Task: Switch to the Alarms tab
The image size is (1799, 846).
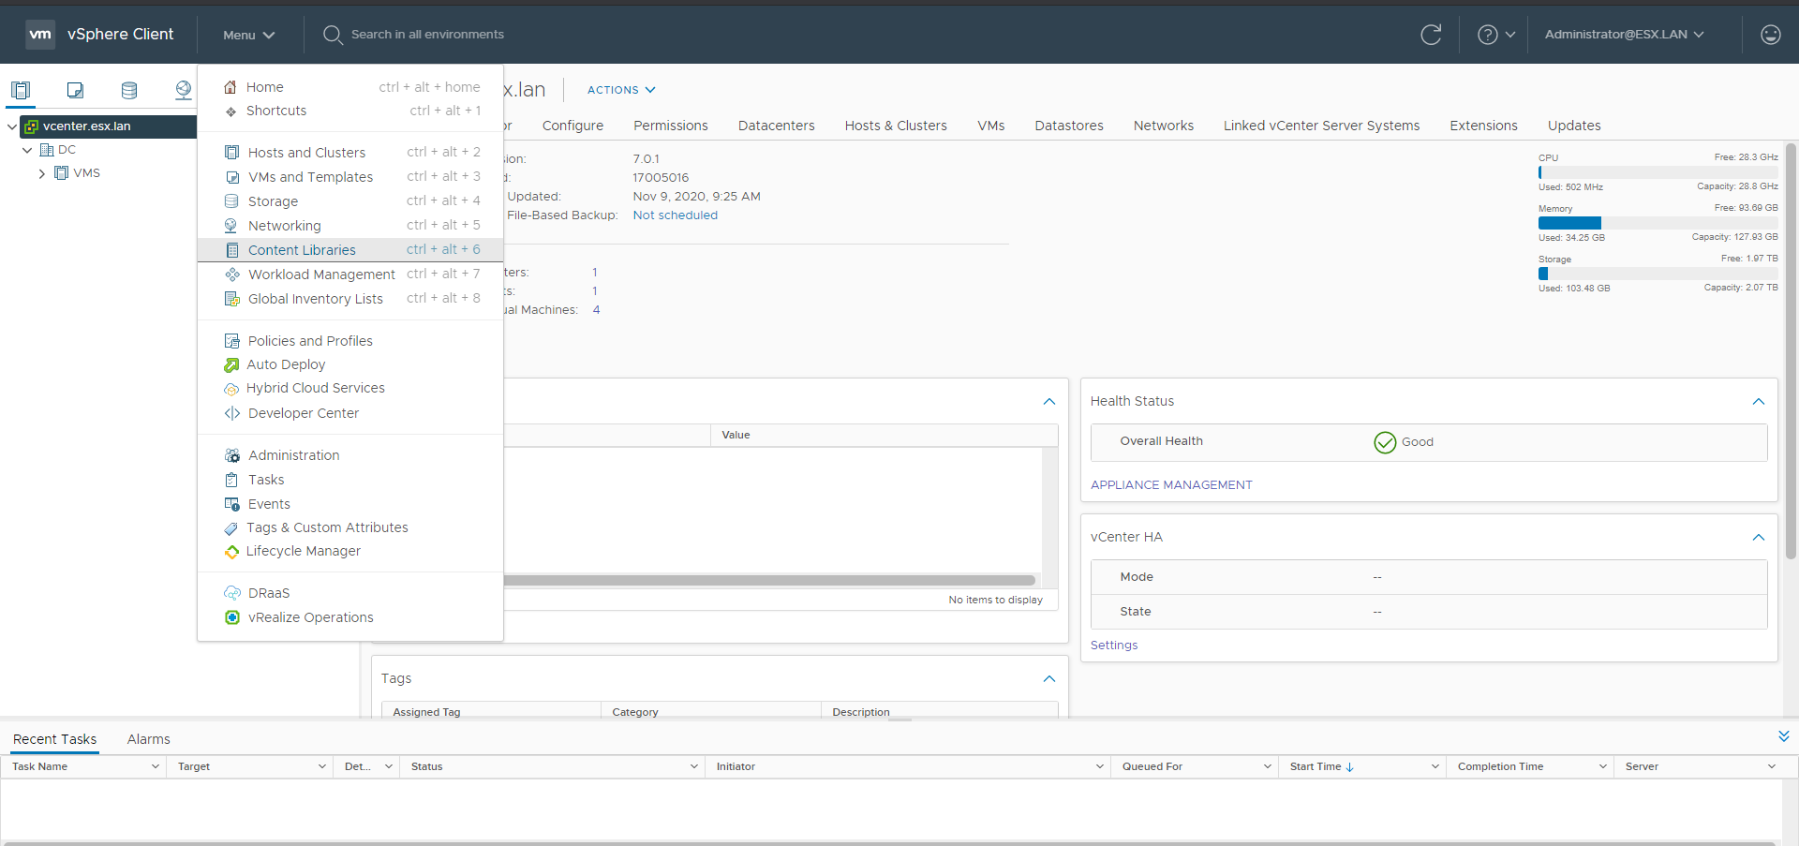Action: tap(148, 739)
